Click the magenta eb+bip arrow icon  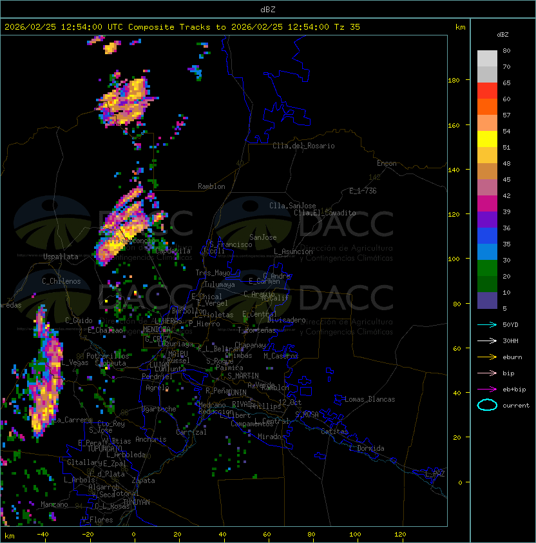[x=487, y=390]
